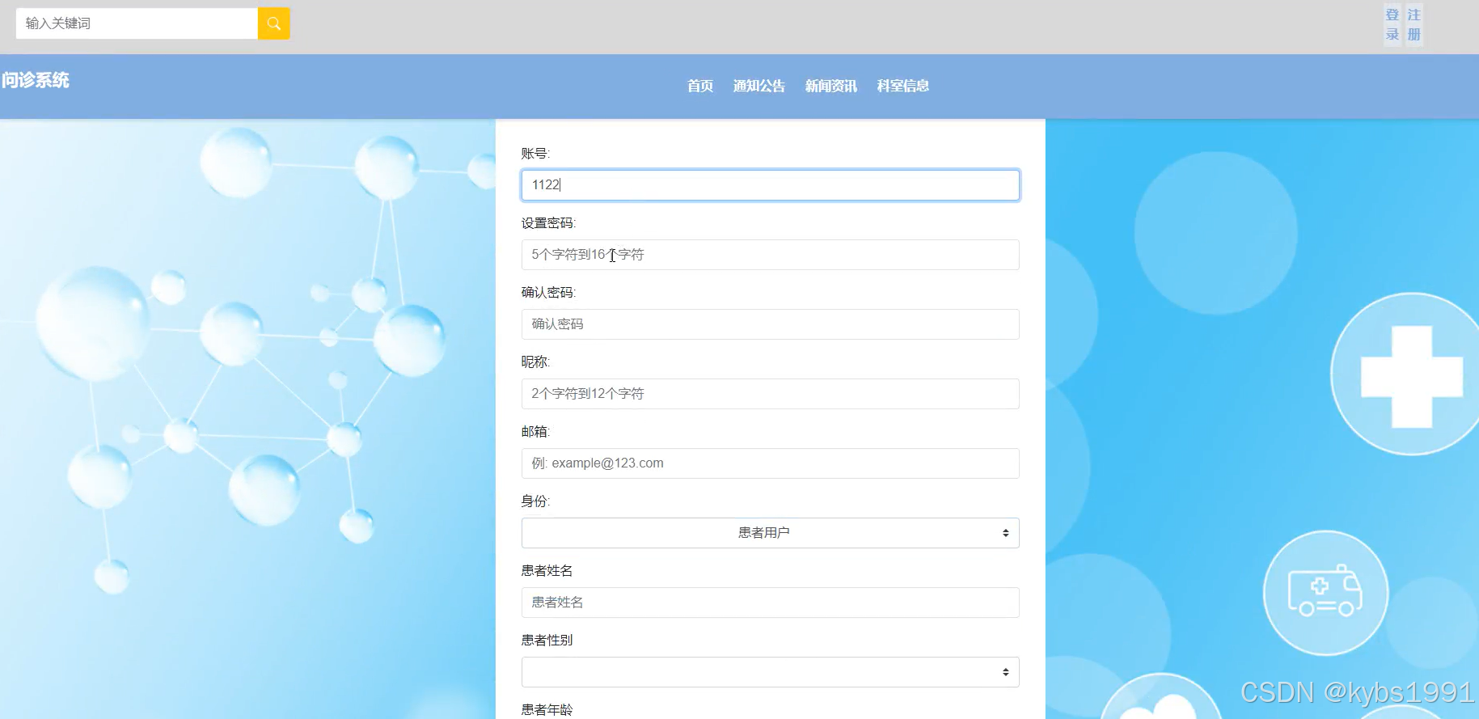
Task: Focus the 确认密码 confirm password field
Action: click(x=770, y=324)
